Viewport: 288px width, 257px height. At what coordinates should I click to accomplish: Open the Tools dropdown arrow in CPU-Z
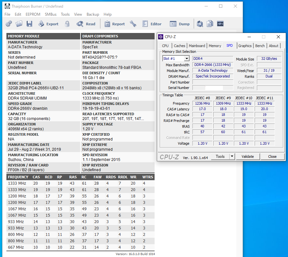pos(232,157)
